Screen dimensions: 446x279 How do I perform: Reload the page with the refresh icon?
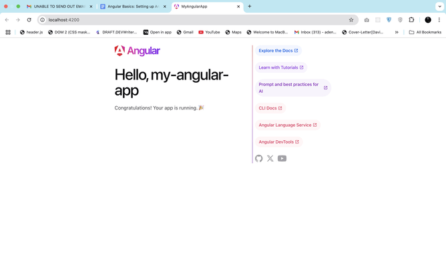point(29,20)
